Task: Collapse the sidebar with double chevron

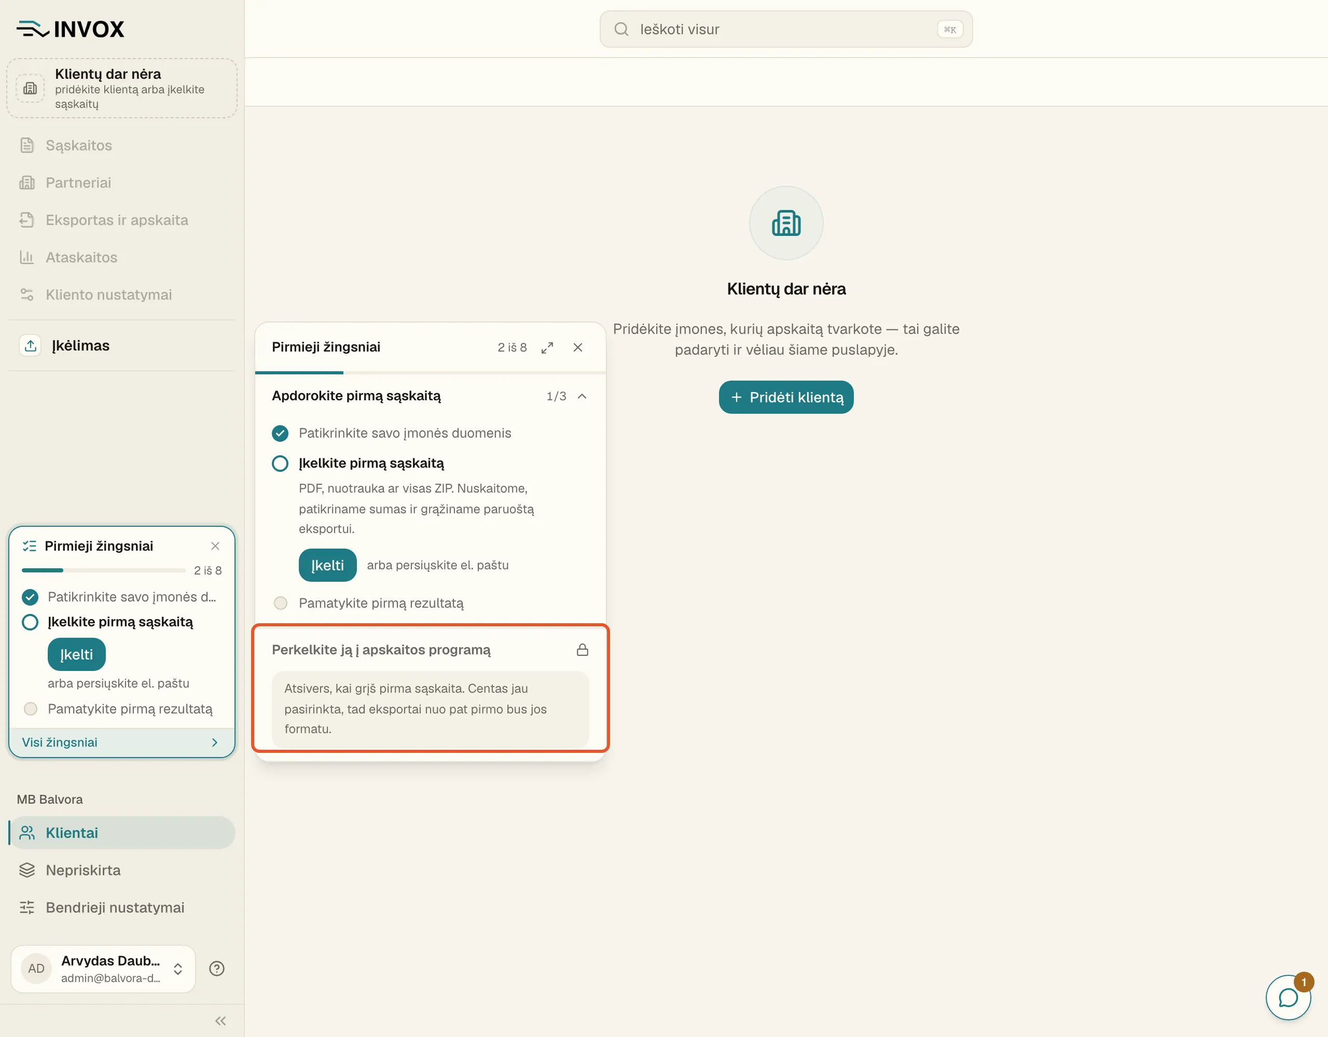Action: (x=220, y=1021)
